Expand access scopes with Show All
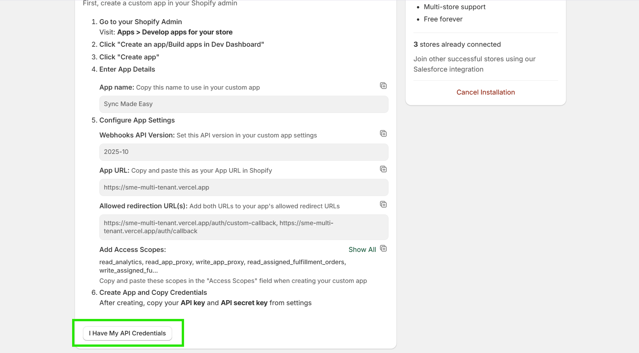This screenshot has width=639, height=353. click(362, 250)
